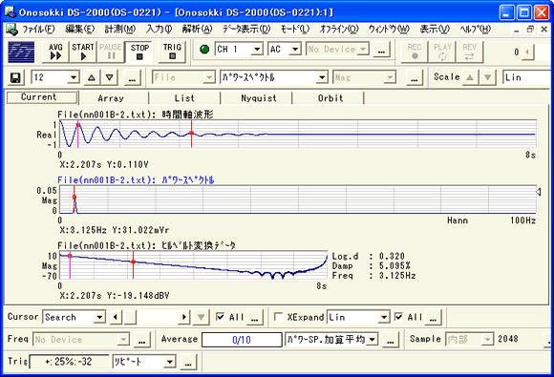Switch to the List tab
This screenshot has height=377, width=554.
click(184, 98)
